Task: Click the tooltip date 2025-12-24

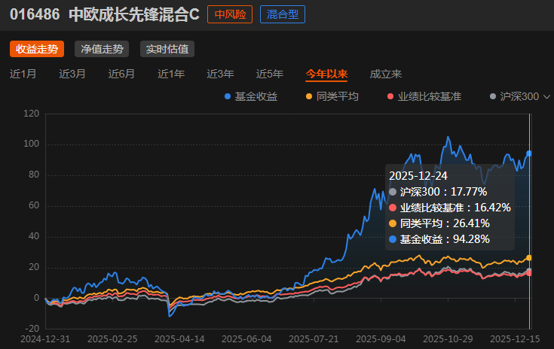Action: point(418,175)
